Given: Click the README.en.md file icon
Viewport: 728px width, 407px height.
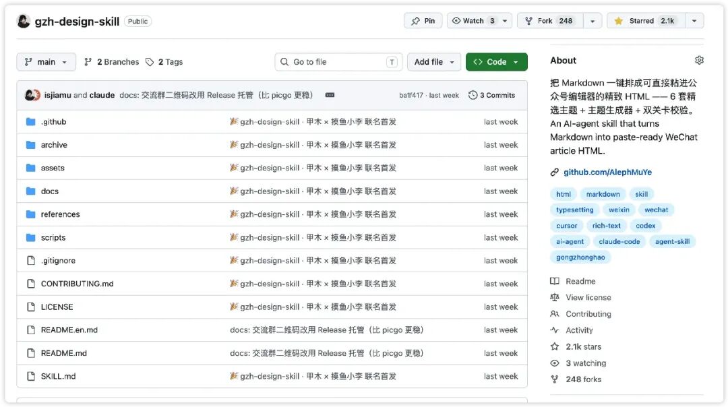Looking at the screenshot, I should 30,330.
